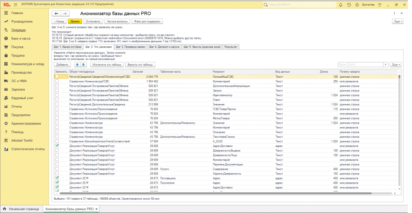Open the Администрирование section in sidebar
412x213 pixels.
point(26,124)
